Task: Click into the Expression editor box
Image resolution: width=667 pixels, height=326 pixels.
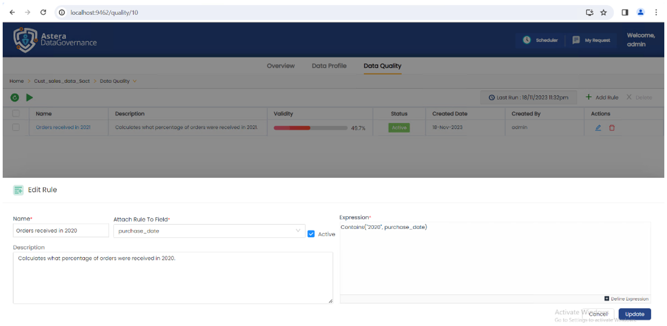Action: (x=495, y=258)
